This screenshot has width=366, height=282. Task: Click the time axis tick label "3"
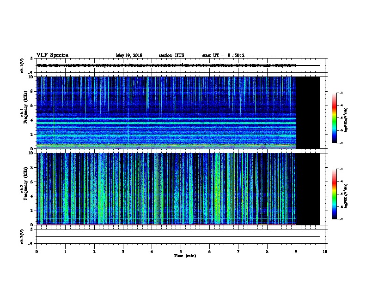(x=123, y=252)
